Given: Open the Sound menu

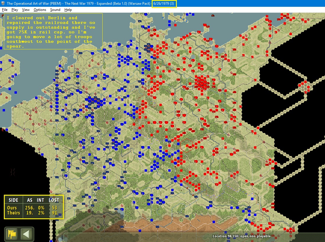Looking at the screenshot, I should (x=55, y=10).
